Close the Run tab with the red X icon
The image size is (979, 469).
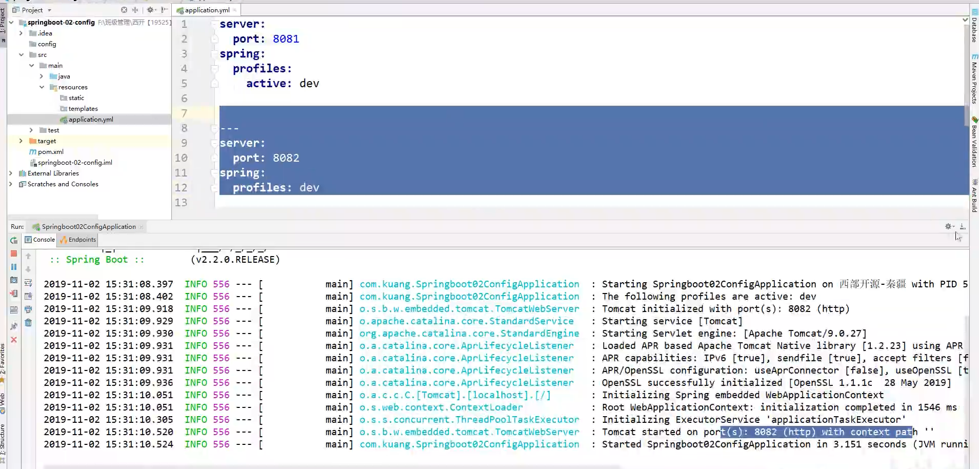[x=14, y=340]
